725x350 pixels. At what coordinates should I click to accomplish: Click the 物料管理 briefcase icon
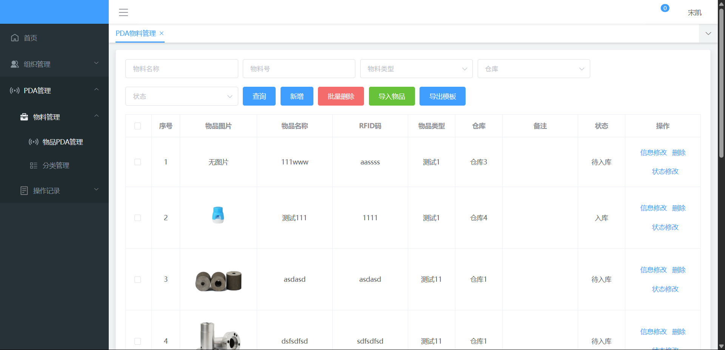pyautogui.click(x=24, y=117)
